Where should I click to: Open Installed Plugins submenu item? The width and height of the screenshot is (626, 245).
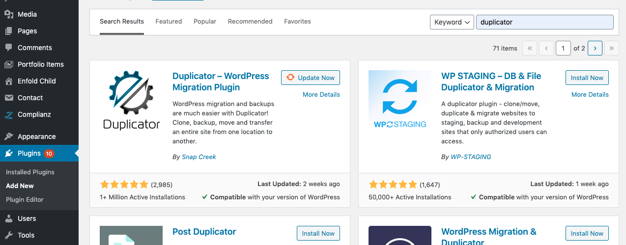pyautogui.click(x=30, y=172)
